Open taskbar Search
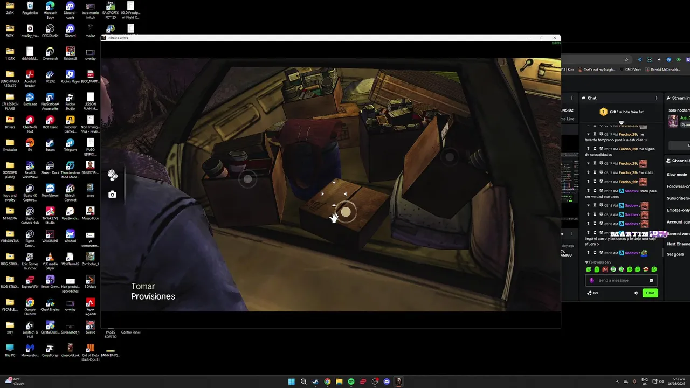690x388 pixels. pos(303,382)
